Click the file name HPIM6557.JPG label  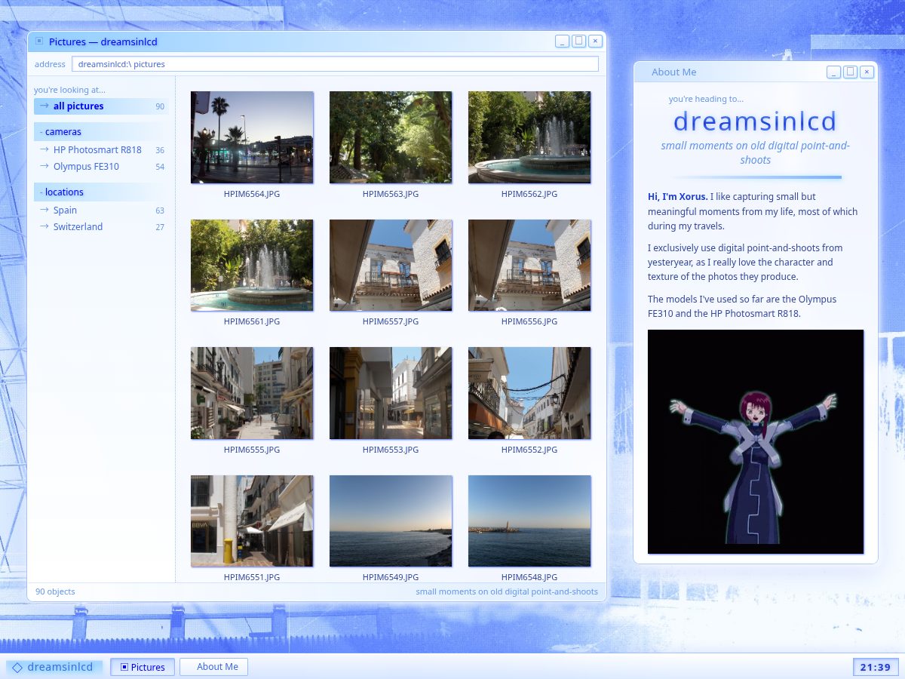[391, 321]
